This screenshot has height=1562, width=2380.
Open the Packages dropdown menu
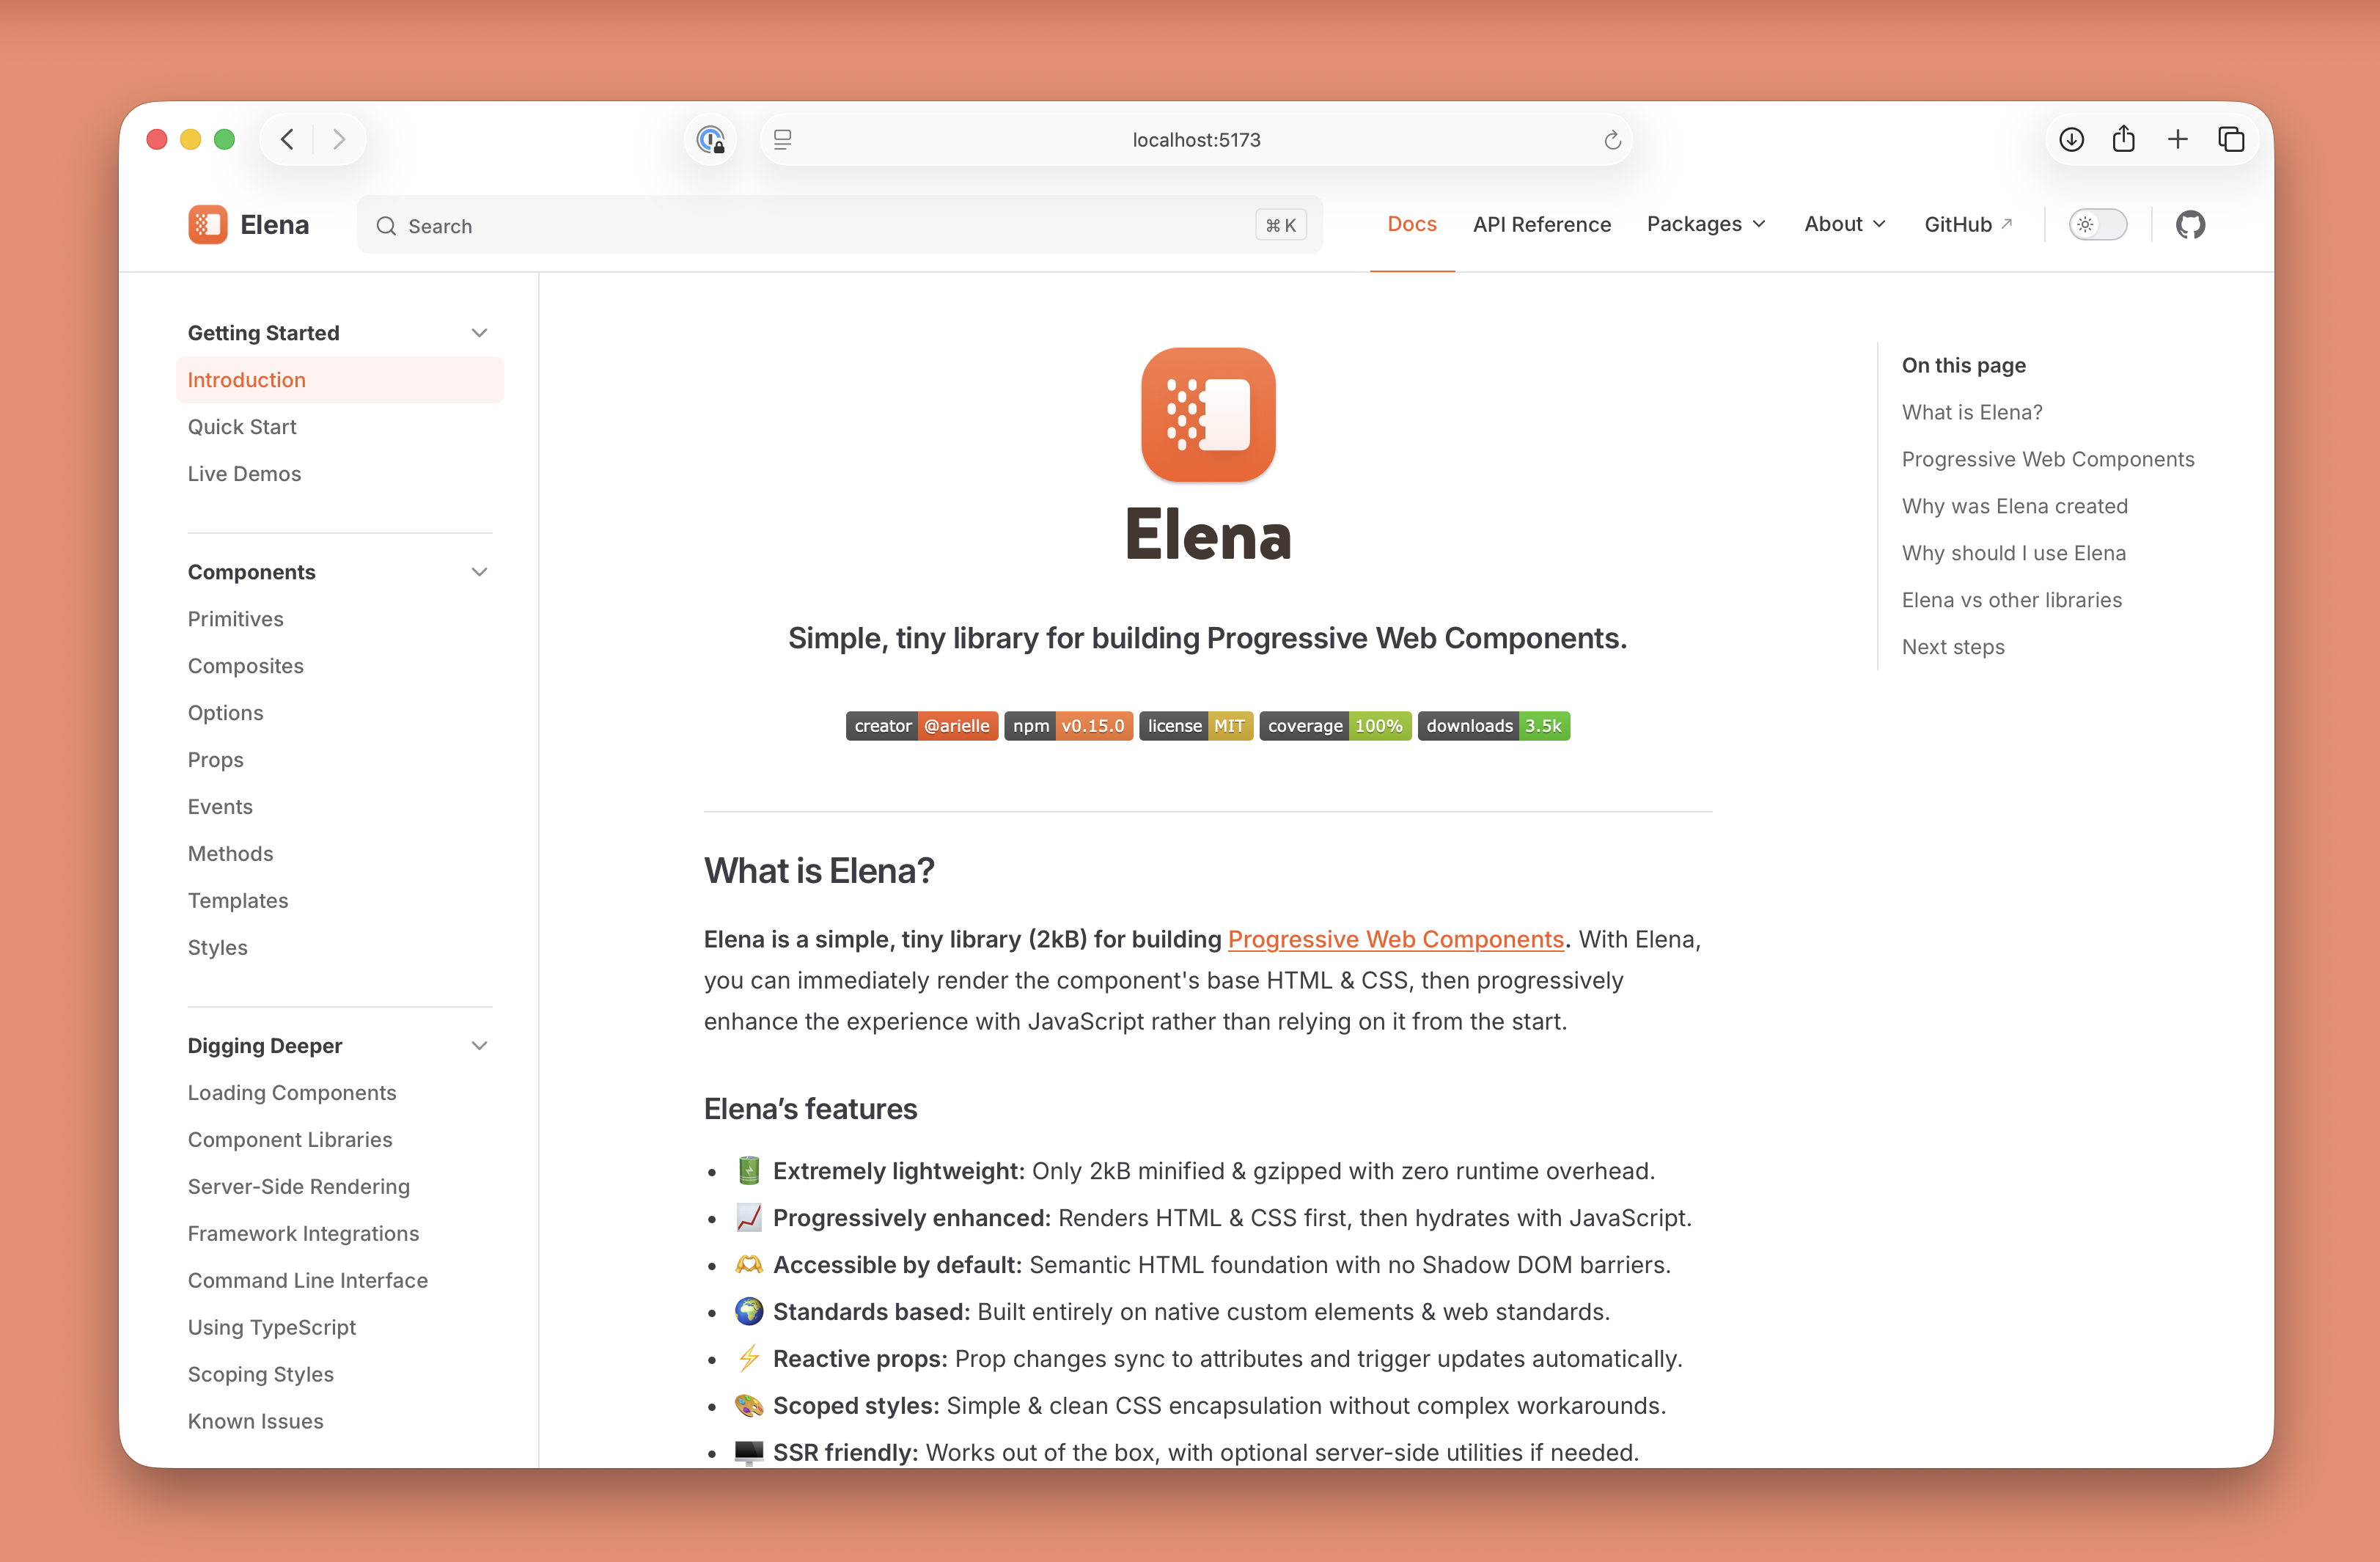1706,224
